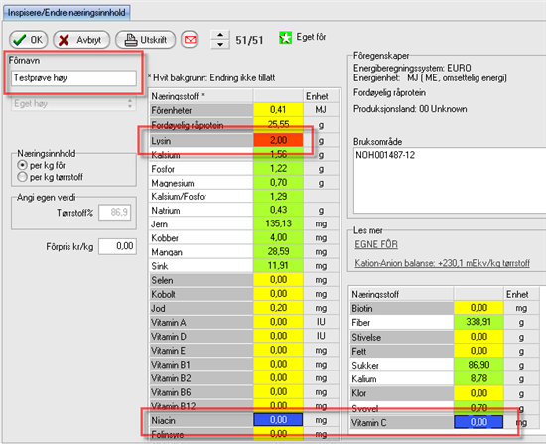The image size is (546, 444).
Task: Select the red Lysin value cell
Action: [278, 140]
